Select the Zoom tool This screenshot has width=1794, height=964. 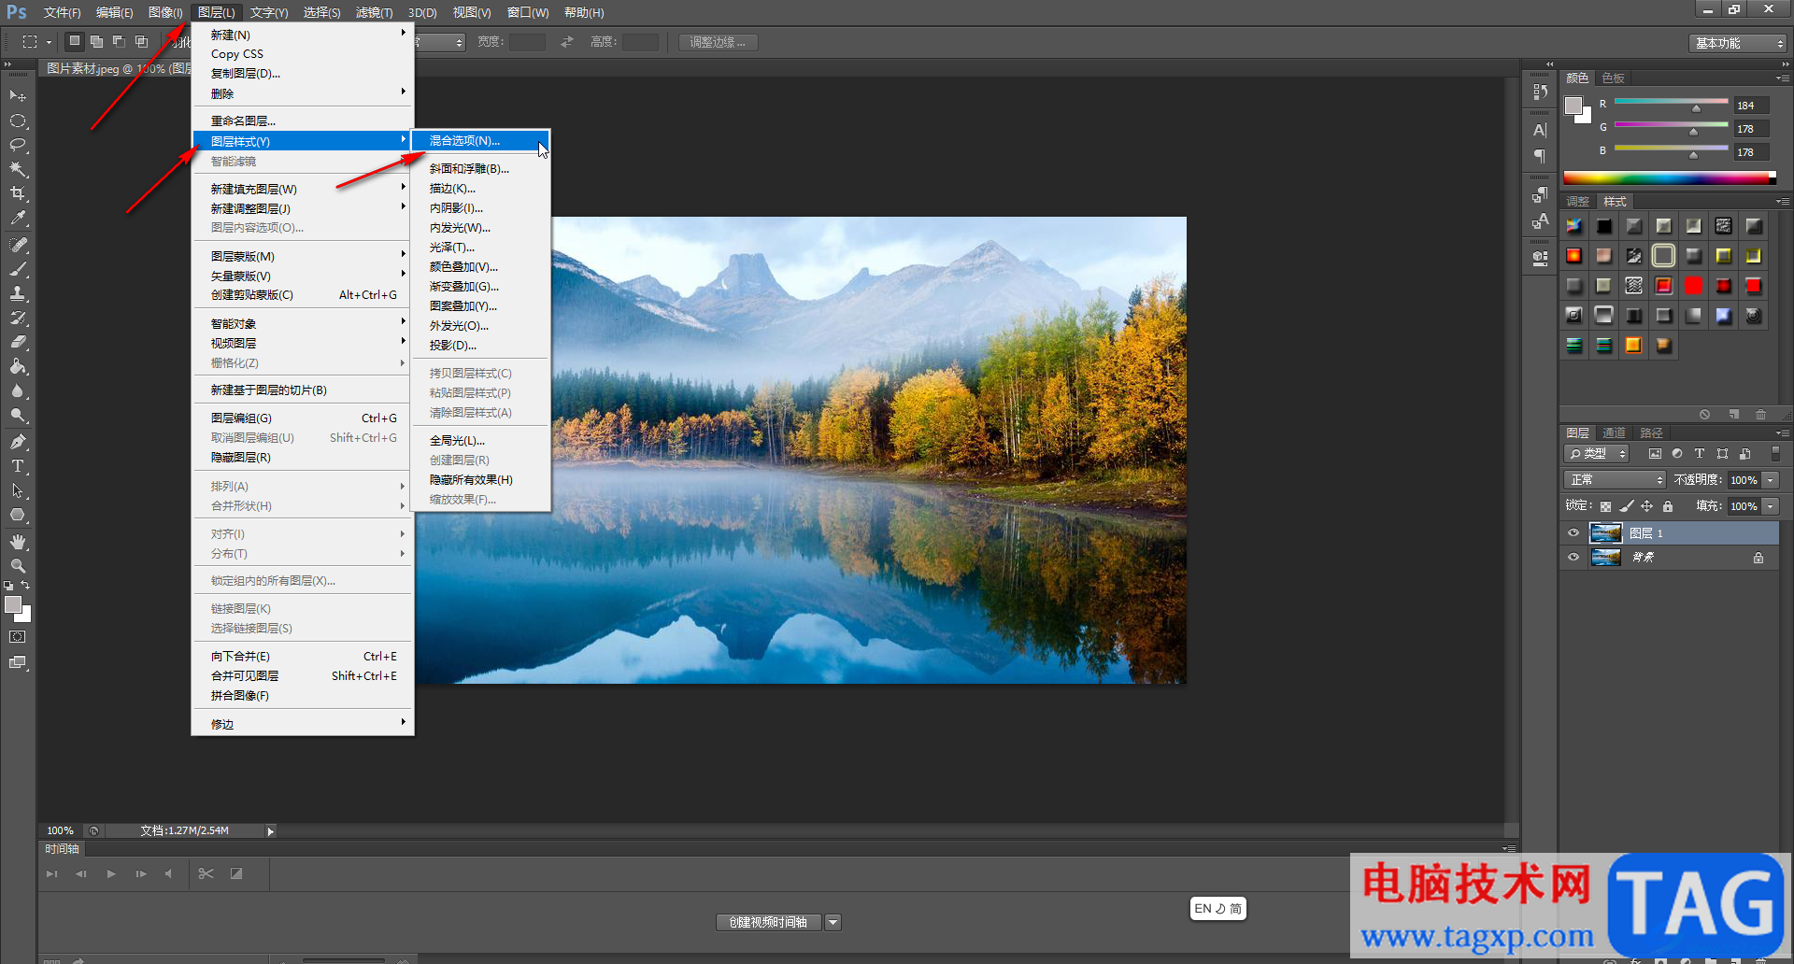pos(18,566)
